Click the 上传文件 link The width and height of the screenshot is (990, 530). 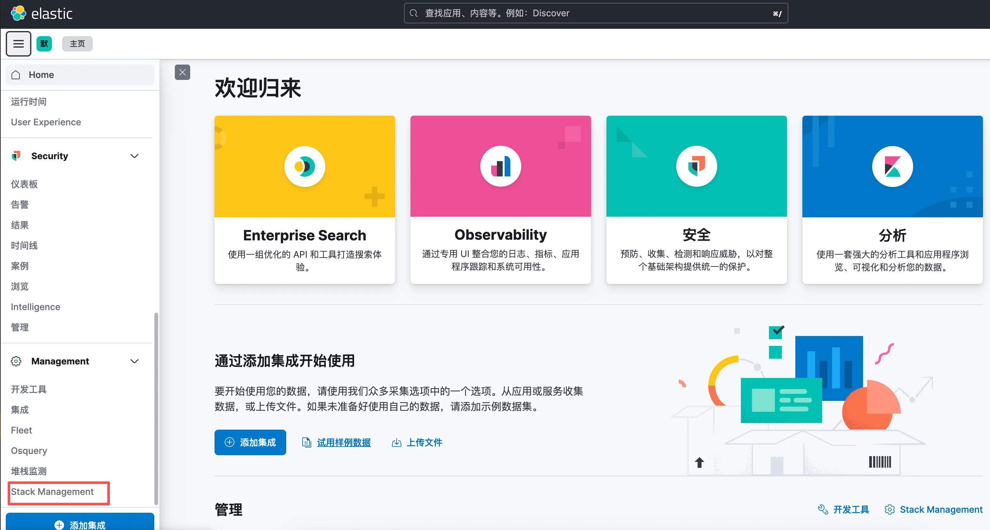click(x=424, y=442)
